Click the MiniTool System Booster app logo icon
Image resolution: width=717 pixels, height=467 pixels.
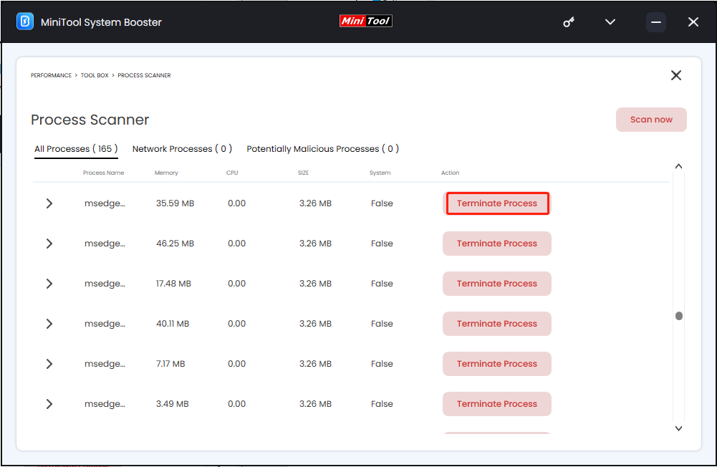pyautogui.click(x=25, y=21)
